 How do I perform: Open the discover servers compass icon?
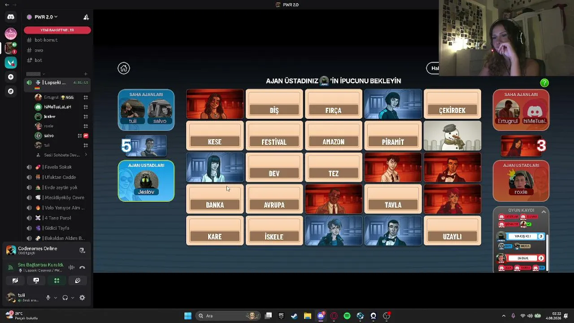11,92
